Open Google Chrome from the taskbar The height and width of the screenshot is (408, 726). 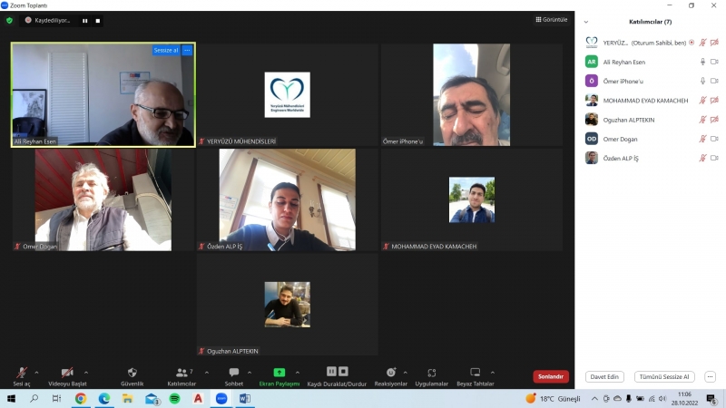tap(81, 398)
